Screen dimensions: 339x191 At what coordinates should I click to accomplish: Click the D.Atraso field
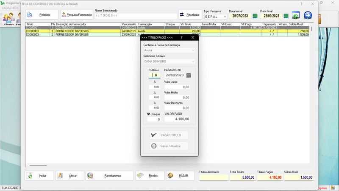[x=154, y=75]
